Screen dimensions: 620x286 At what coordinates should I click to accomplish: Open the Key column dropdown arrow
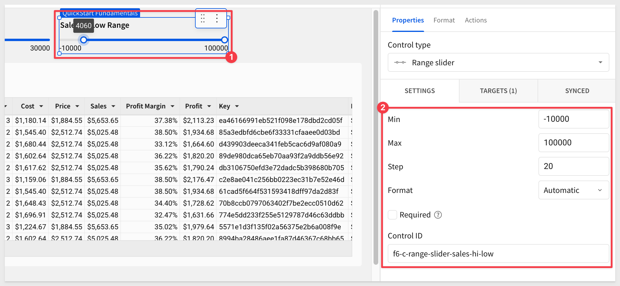(x=237, y=106)
